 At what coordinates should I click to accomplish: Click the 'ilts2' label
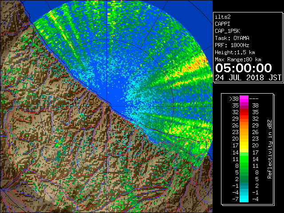[x=223, y=17]
